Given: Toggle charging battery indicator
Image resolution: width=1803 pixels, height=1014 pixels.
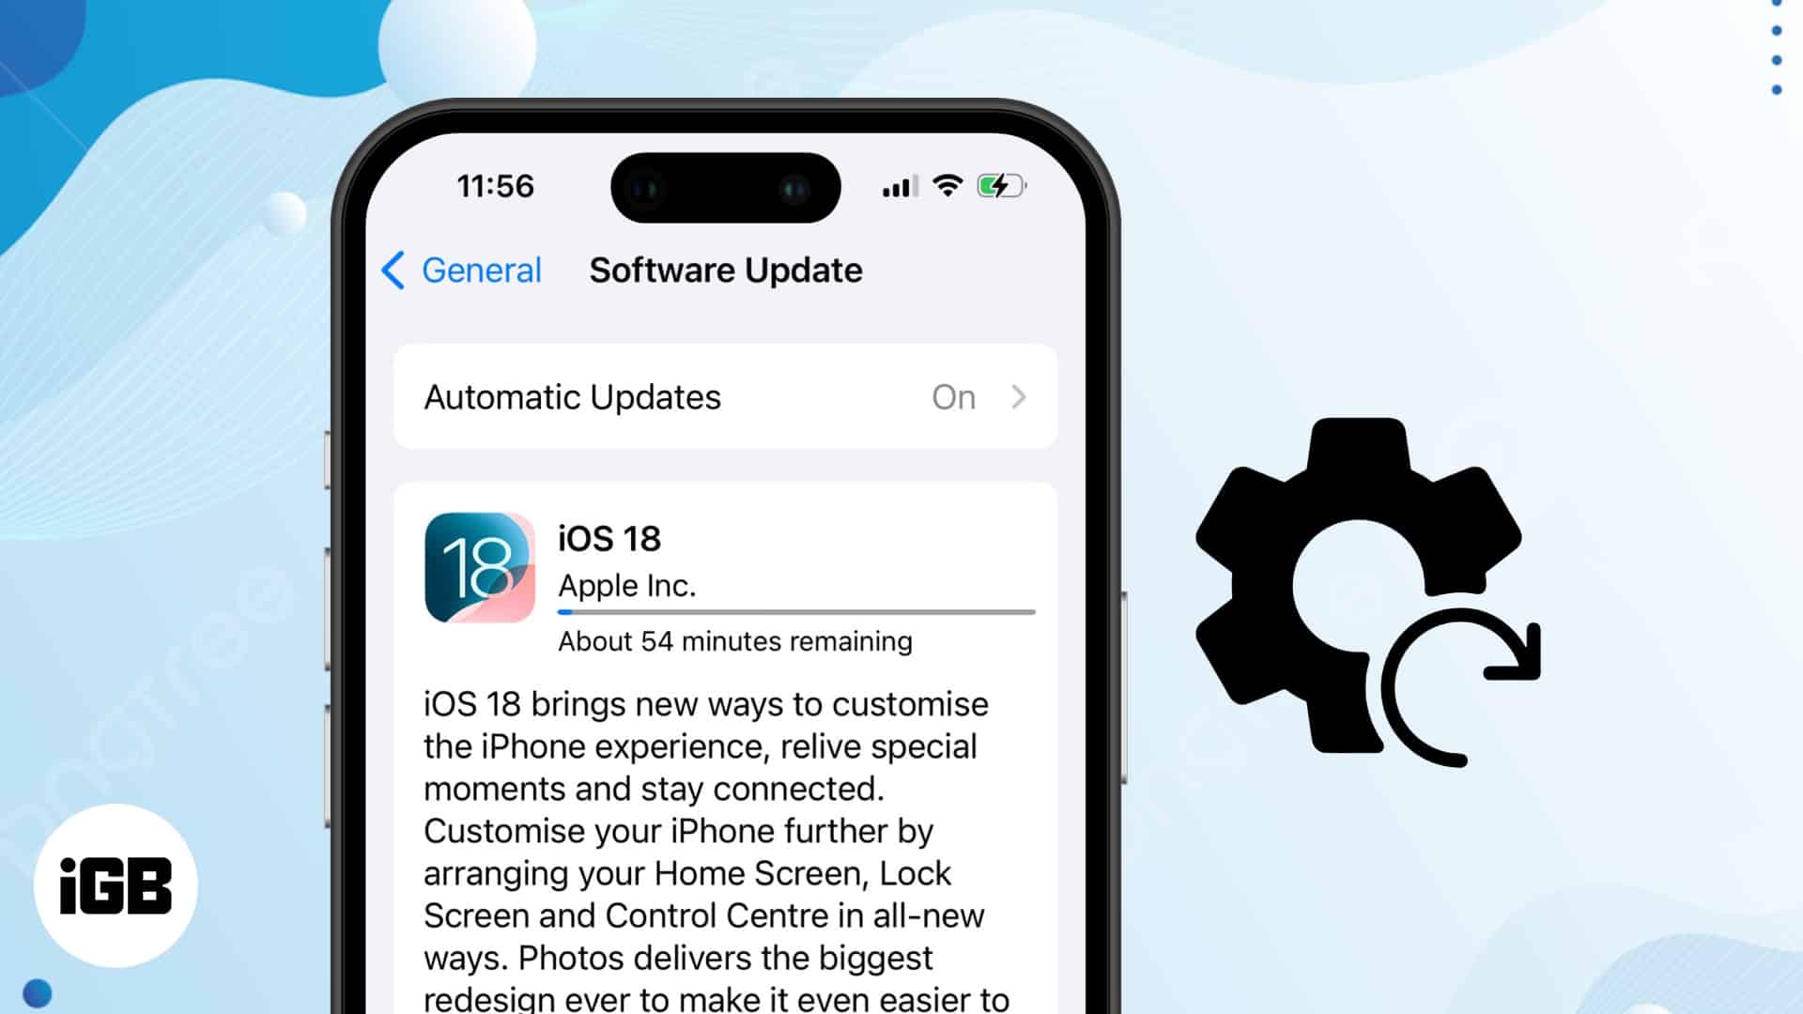Looking at the screenshot, I should pos(1000,186).
